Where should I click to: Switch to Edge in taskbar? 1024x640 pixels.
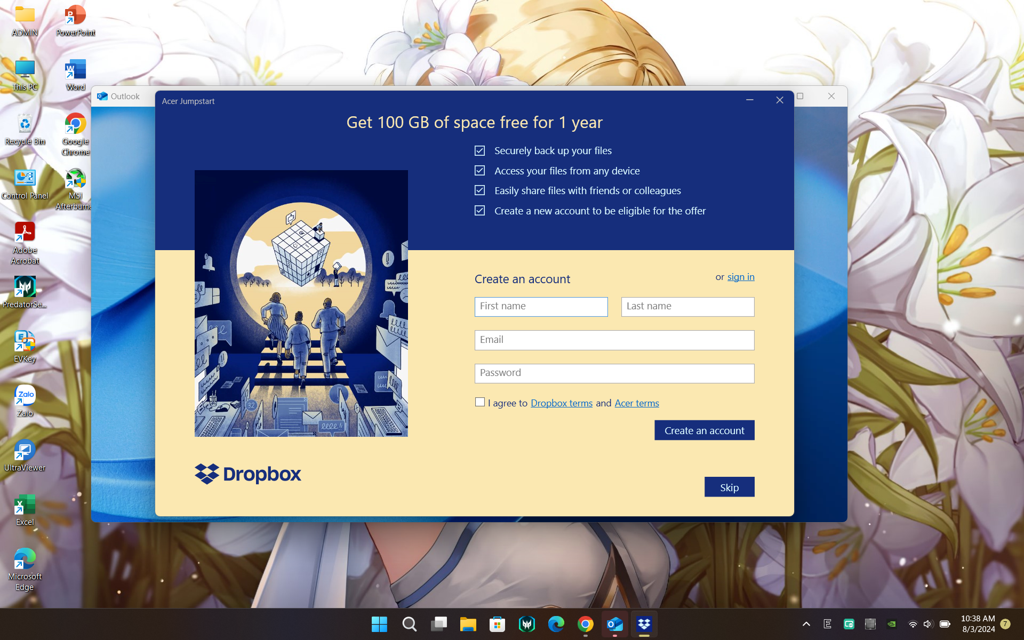click(556, 624)
